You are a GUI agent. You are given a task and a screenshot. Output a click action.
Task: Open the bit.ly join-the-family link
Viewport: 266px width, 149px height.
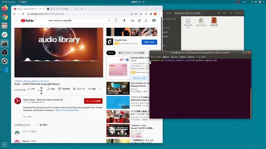click(x=67, y=111)
